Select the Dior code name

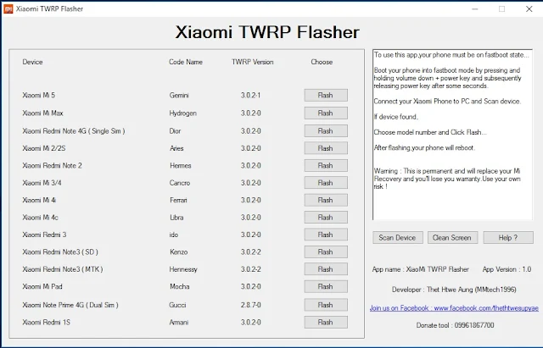click(176, 131)
